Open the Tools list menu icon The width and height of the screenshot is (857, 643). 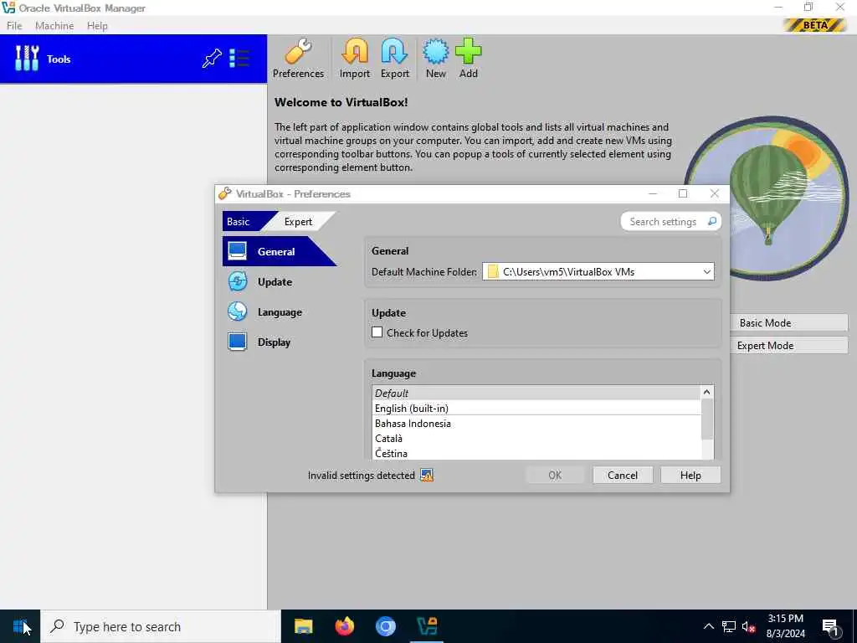(239, 59)
